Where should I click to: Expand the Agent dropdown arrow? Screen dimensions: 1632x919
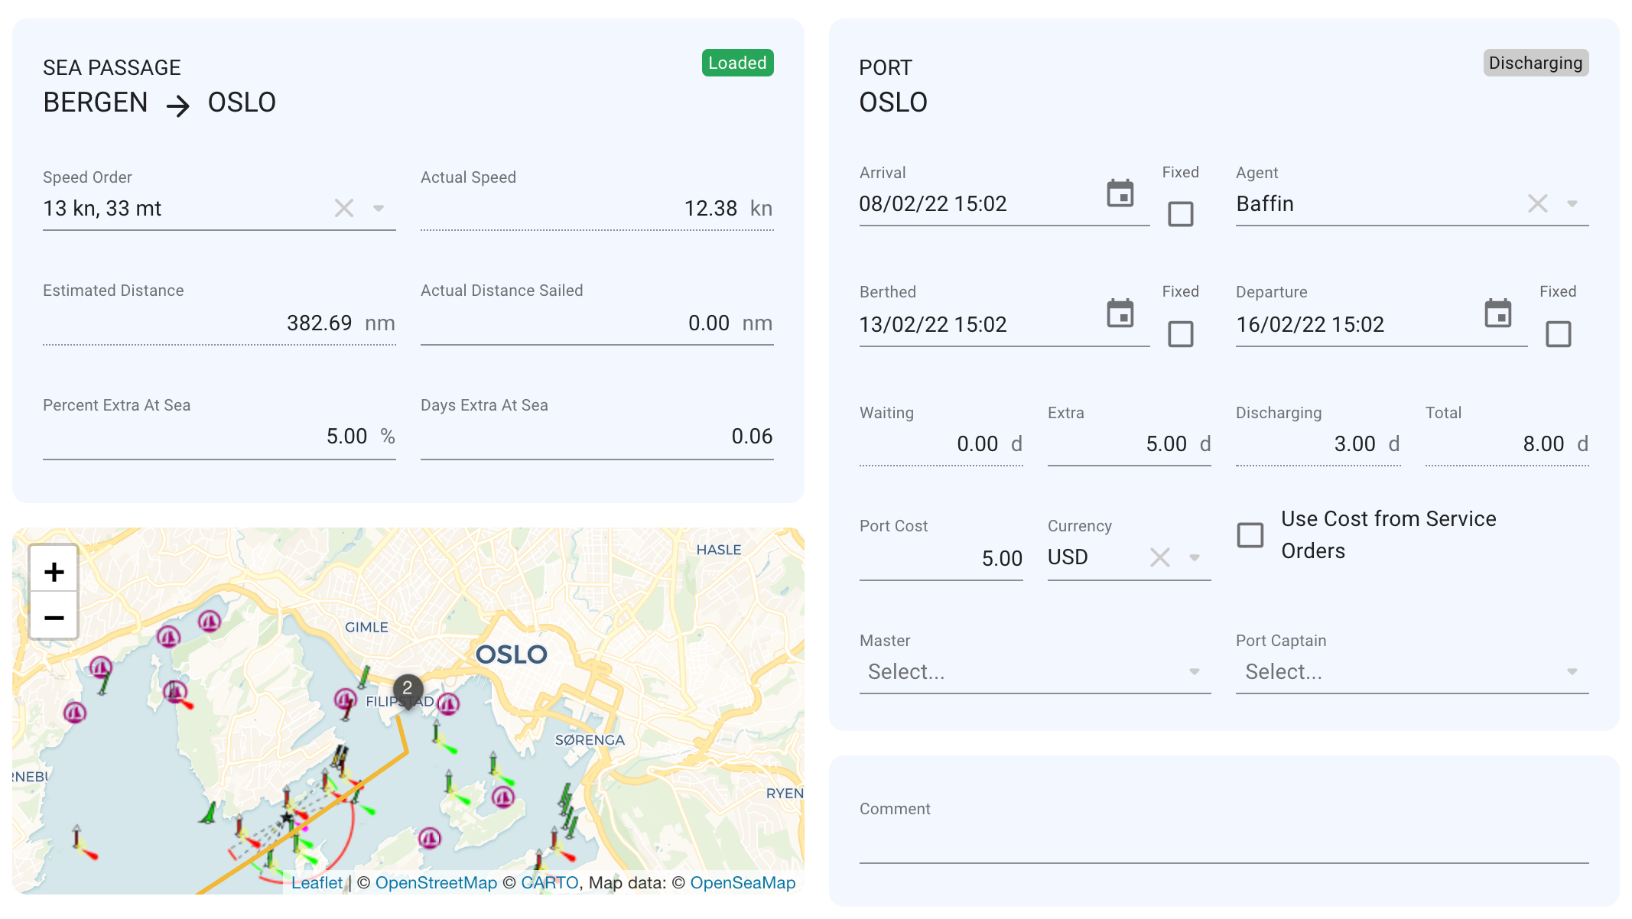point(1572,203)
